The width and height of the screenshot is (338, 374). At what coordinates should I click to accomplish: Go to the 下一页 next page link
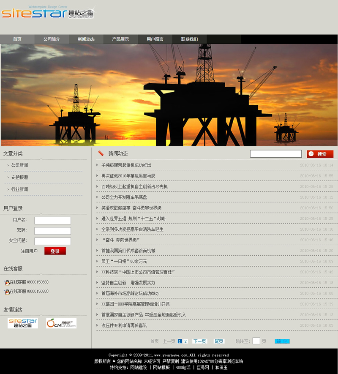coord(199,341)
